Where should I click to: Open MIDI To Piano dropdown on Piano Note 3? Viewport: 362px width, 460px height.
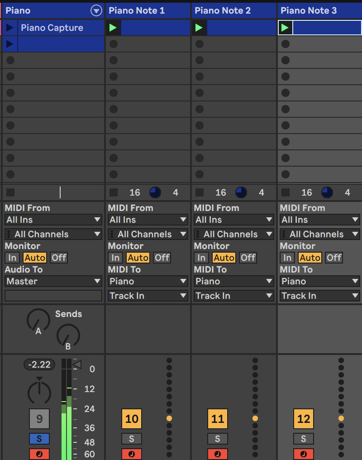tap(320, 281)
